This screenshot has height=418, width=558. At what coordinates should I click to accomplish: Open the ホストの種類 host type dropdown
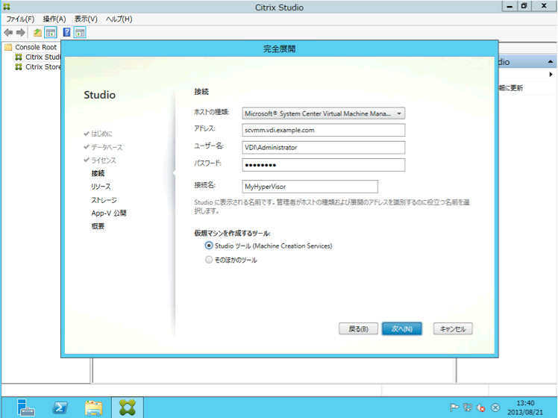(x=324, y=113)
